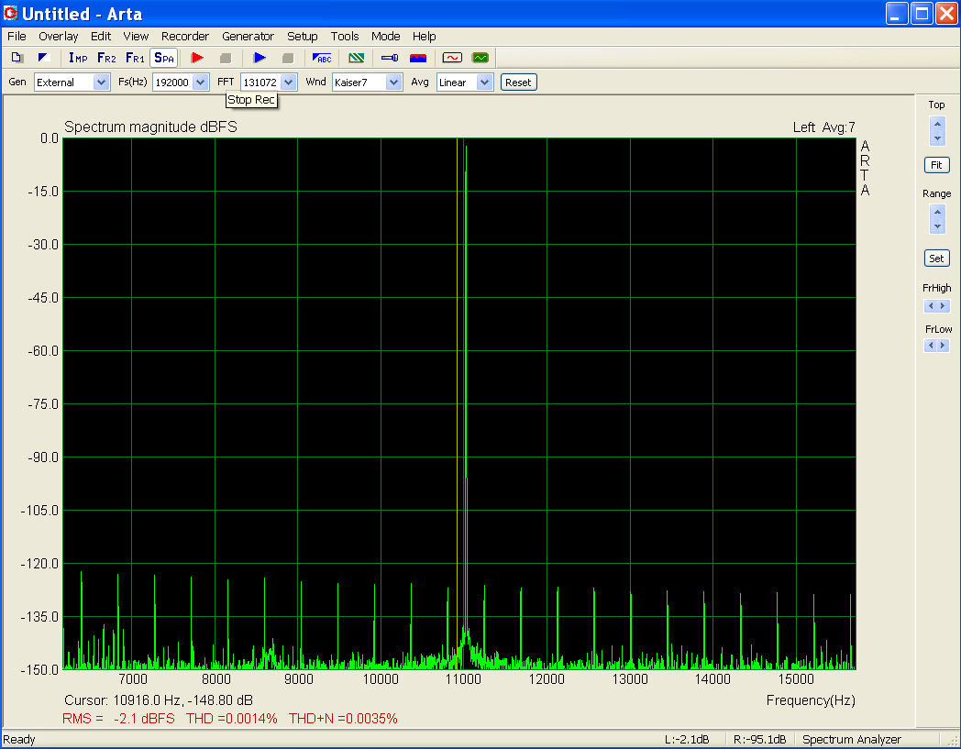This screenshot has height=749, width=961.
Task: Open the Help menu
Action: [425, 36]
